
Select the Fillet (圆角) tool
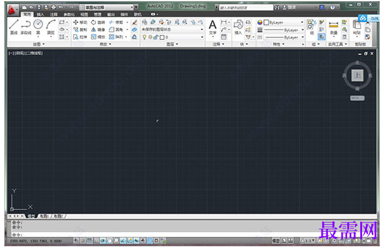pos(116,29)
